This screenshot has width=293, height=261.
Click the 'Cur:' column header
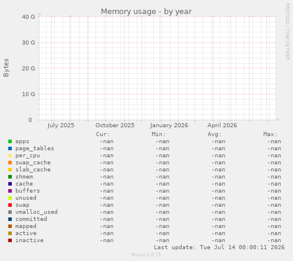click(x=103, y=134)
